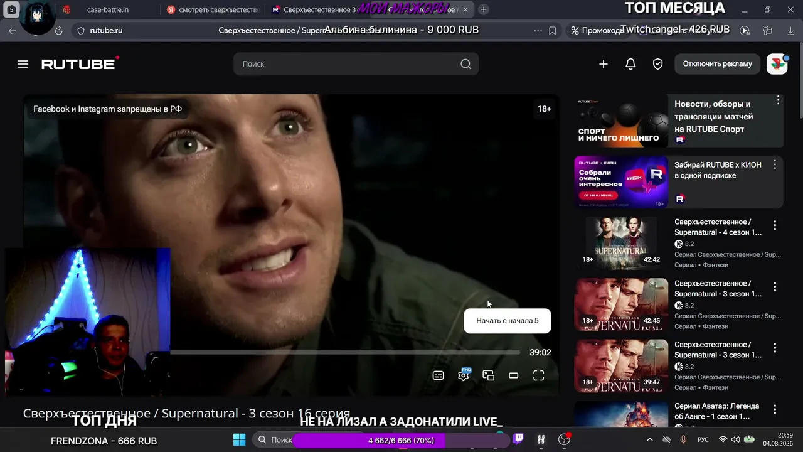Open options for Supernatural 4 сезон video
803x452 pixels.
(775, 225)
